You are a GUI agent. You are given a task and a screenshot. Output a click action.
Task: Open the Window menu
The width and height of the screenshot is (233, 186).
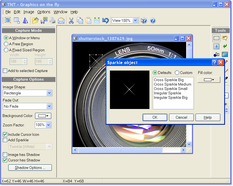click(60, 12)
